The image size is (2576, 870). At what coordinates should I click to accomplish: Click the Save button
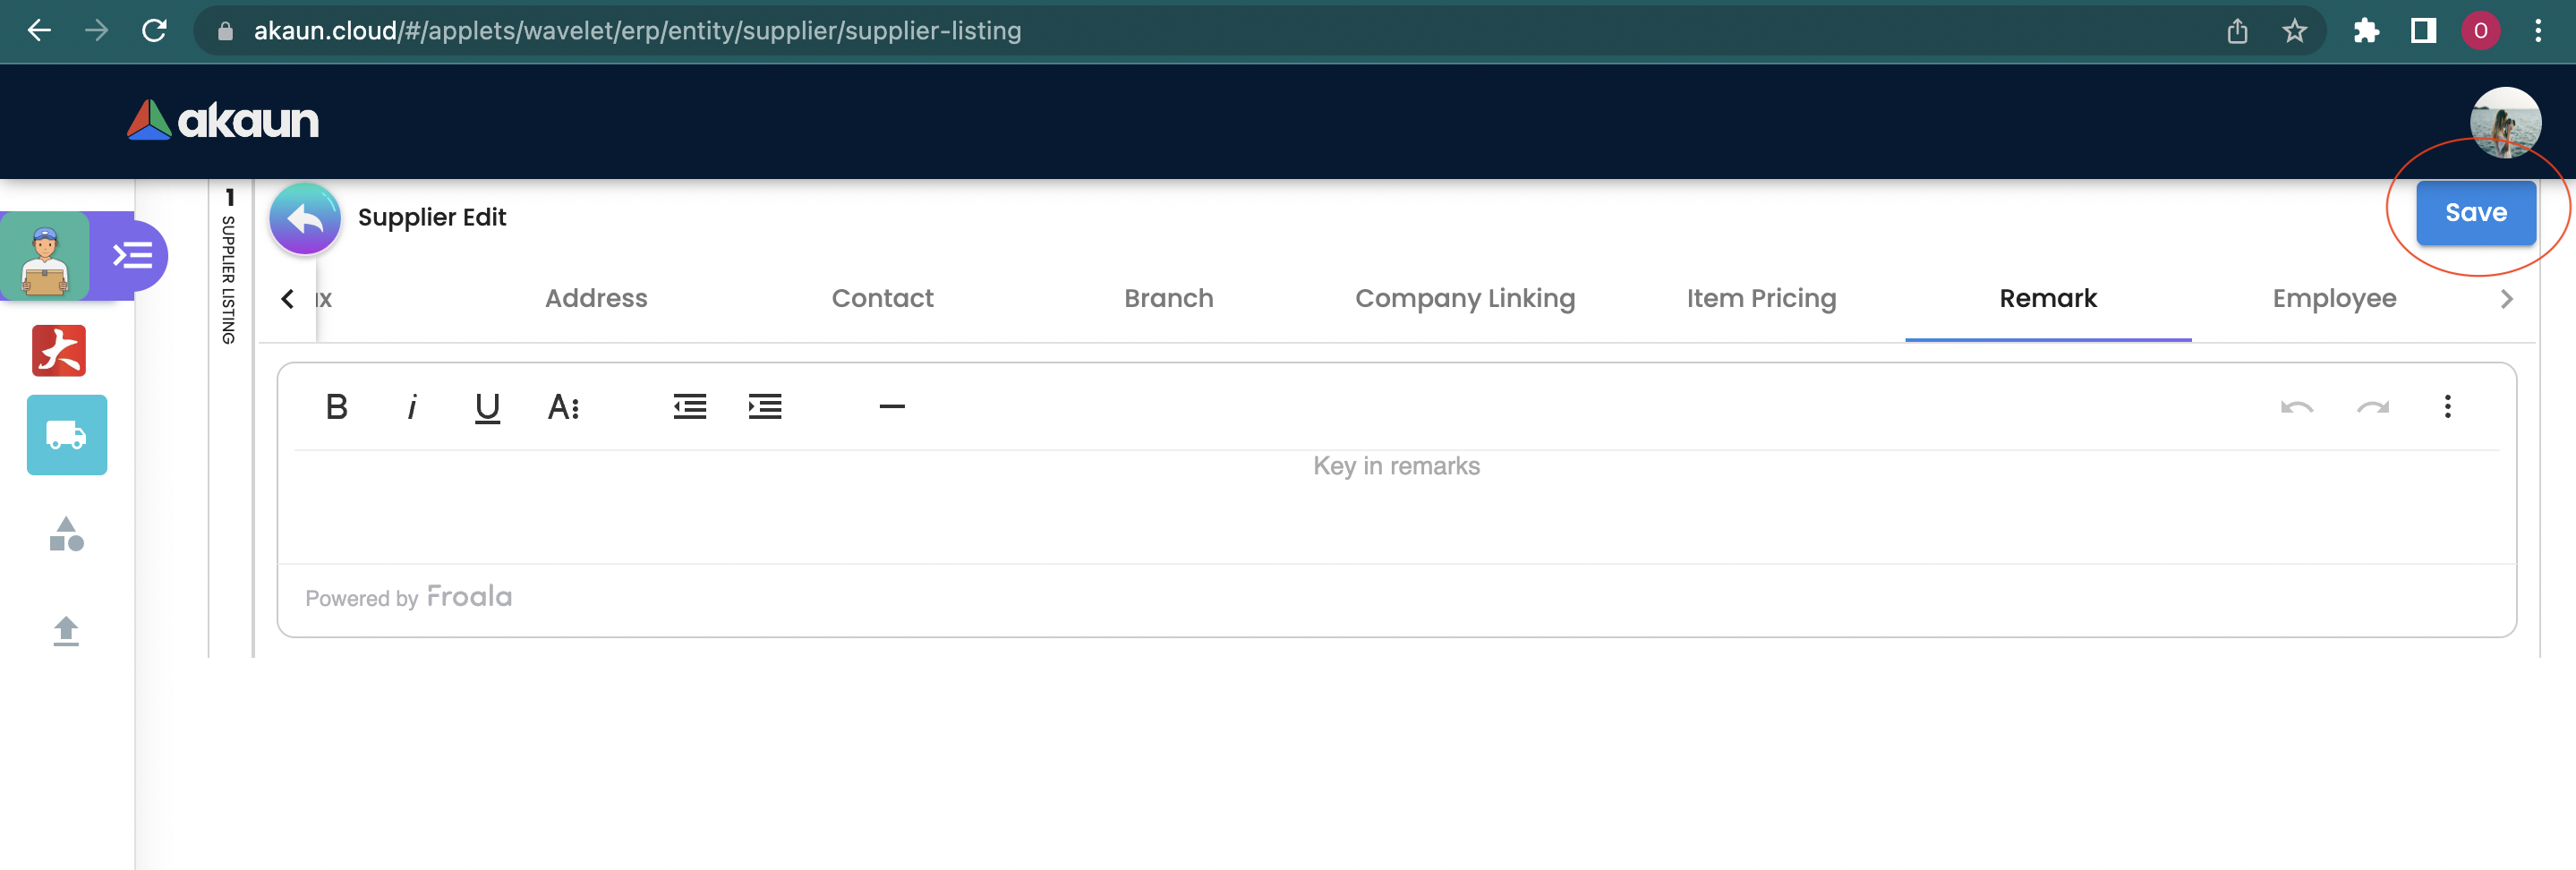point(2476,212)
